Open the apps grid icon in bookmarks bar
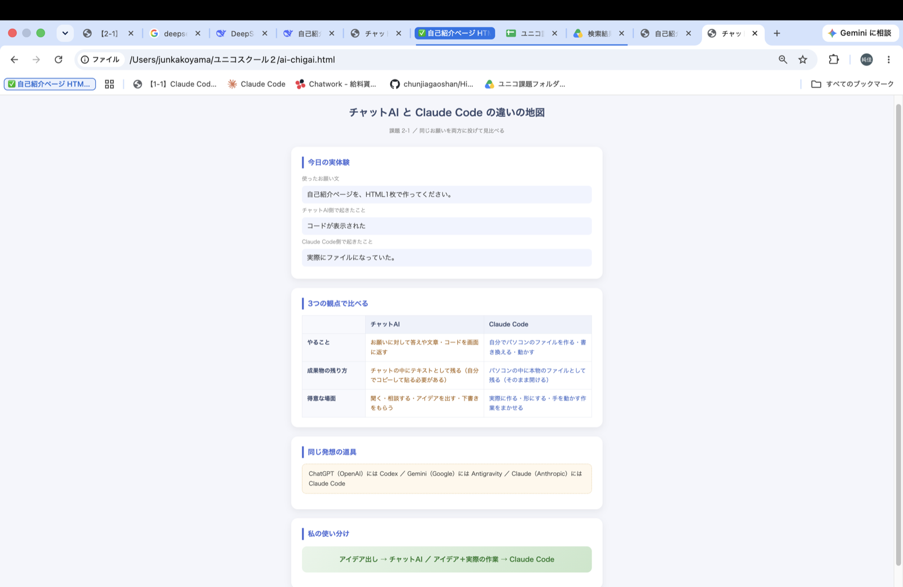 point(109,84)
